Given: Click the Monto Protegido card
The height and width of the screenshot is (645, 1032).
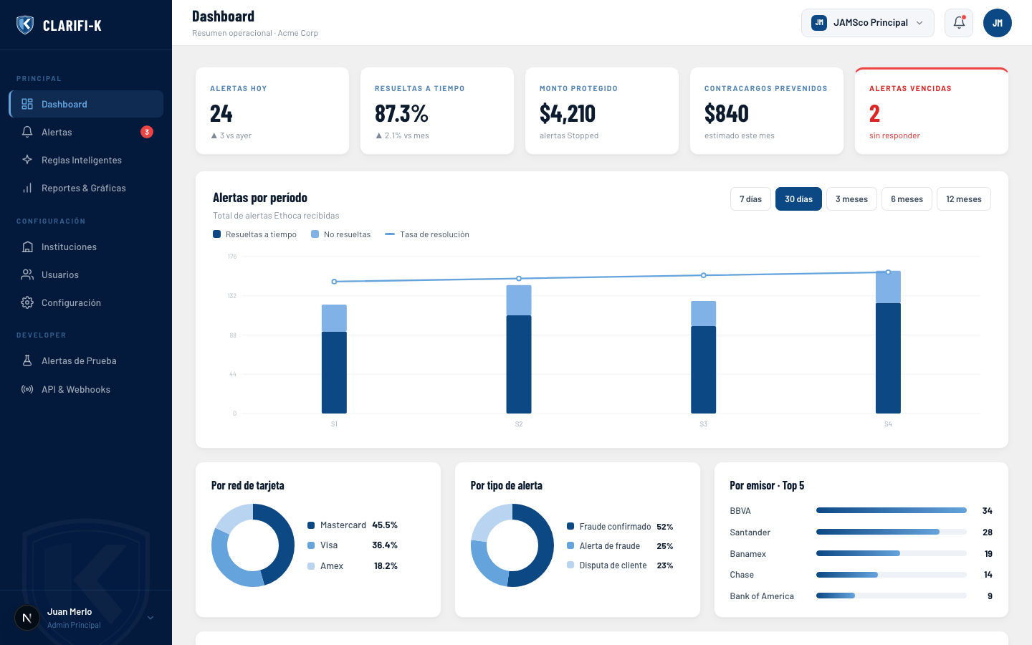Looking at the screenshot, I should point(602,111).
